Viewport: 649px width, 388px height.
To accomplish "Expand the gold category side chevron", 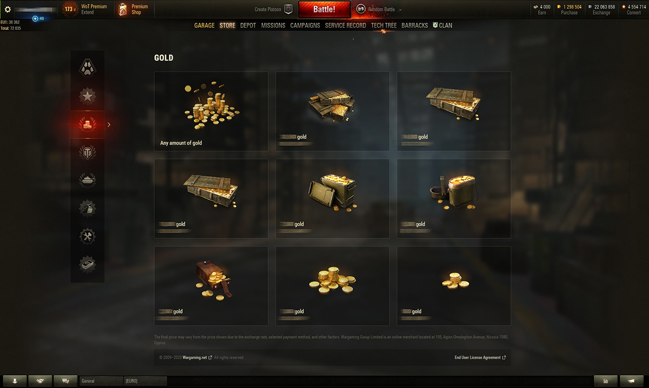I will (x=109, y=125).
